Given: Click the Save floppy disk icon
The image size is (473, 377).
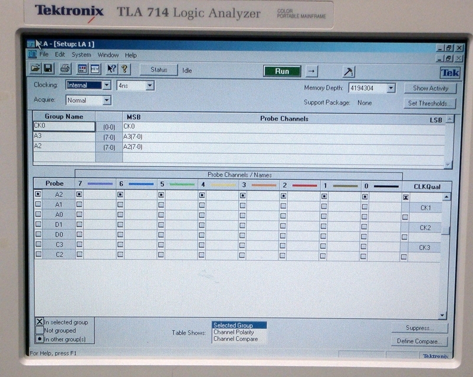Looking at the screenshot, I should 48,68.
